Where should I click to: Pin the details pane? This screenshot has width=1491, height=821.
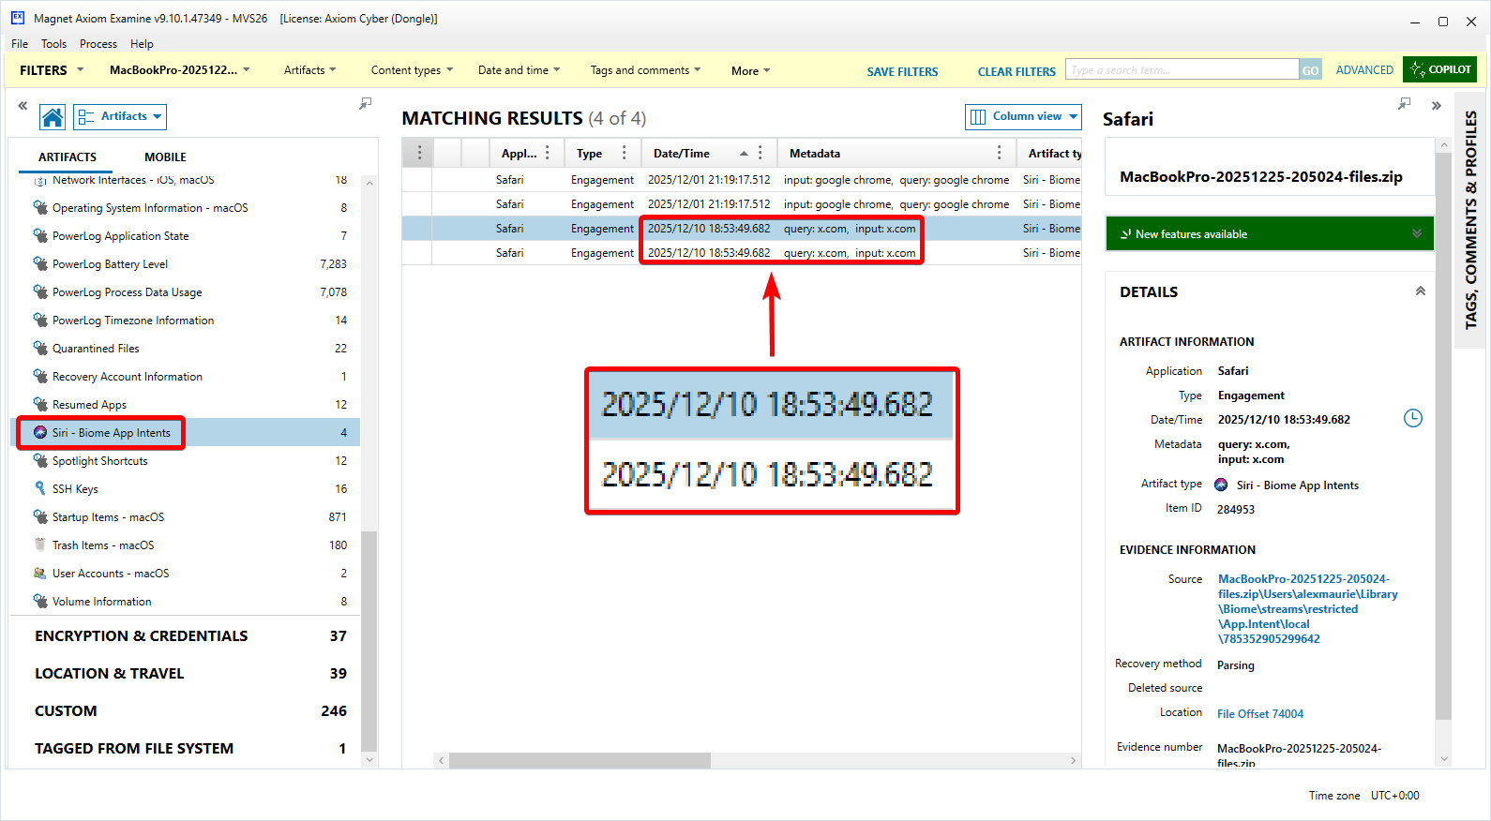point(1404,103)
